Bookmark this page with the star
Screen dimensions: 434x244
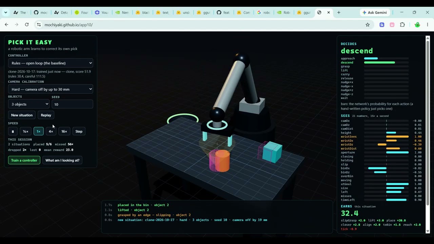[x=368, y=25]
